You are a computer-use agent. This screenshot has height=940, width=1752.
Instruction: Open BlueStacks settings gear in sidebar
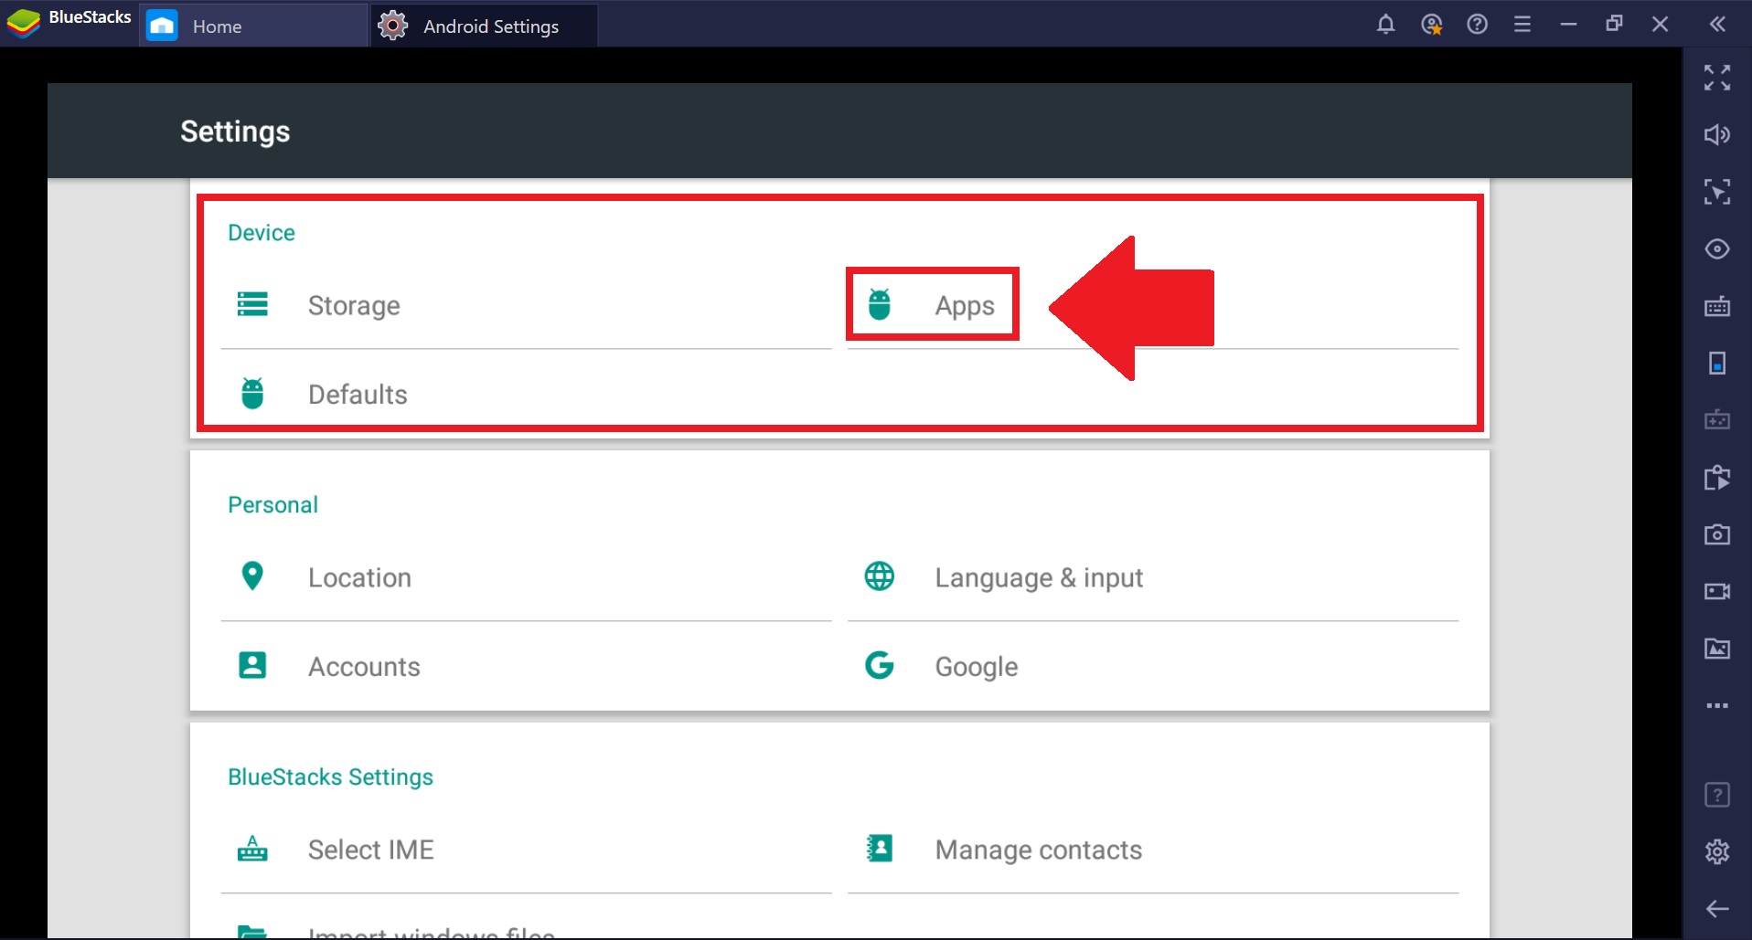pos(1717,851)
